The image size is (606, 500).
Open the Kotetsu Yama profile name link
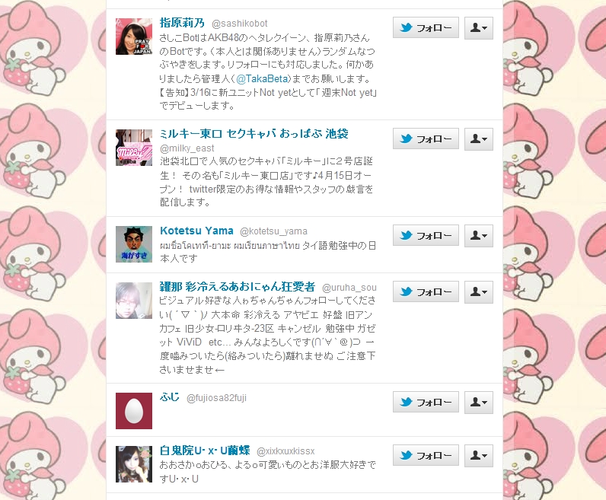pos(196,231)
